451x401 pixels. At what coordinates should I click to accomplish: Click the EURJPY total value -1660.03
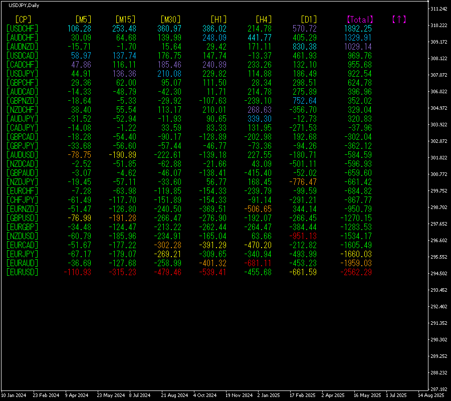click(x=356, y=254)
